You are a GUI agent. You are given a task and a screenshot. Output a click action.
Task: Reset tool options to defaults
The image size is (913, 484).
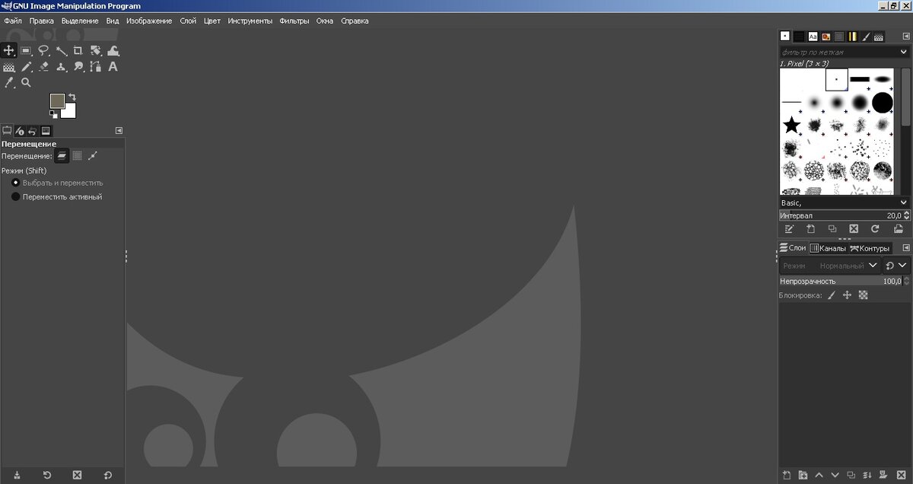pyautogui.click(x=107, y=475)
